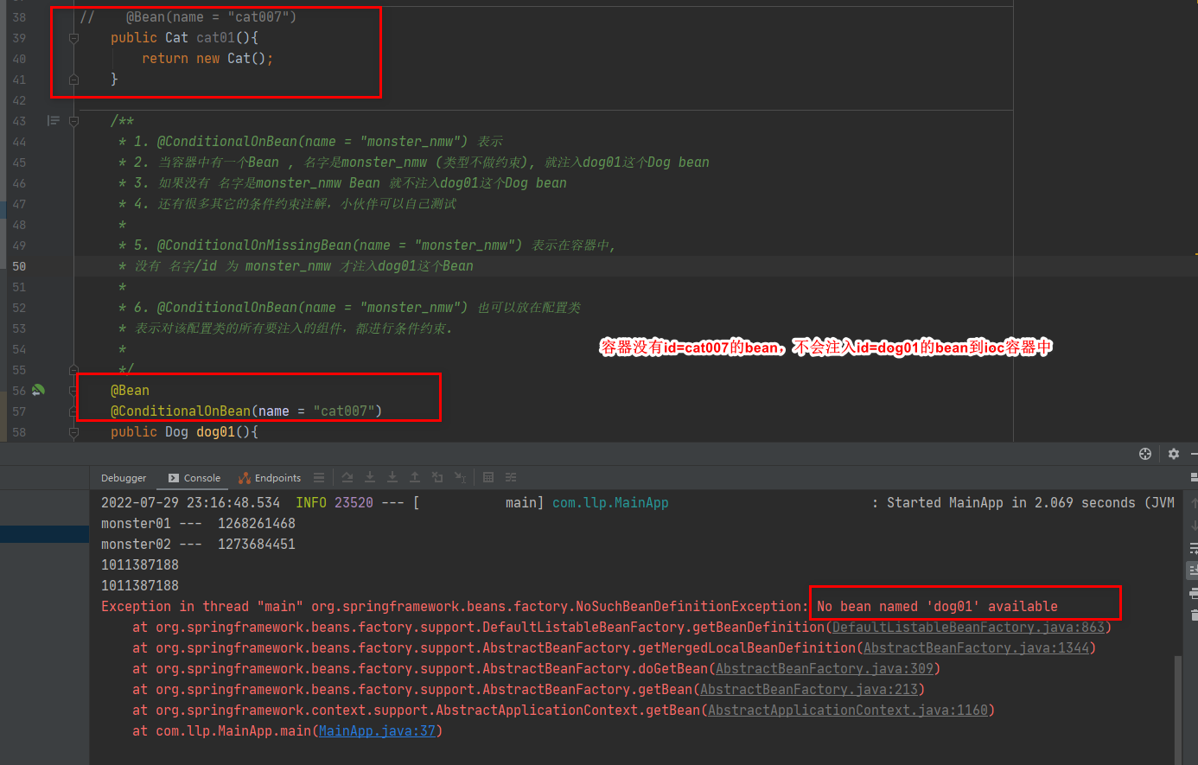Open the Endpoints tab
This screenshot has height=765, width=1198.
click(x=270, y=478)
